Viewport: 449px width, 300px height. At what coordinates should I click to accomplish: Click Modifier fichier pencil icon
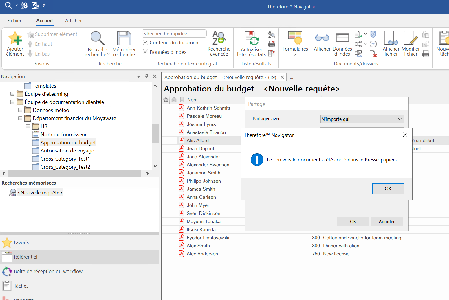[410, 38]
